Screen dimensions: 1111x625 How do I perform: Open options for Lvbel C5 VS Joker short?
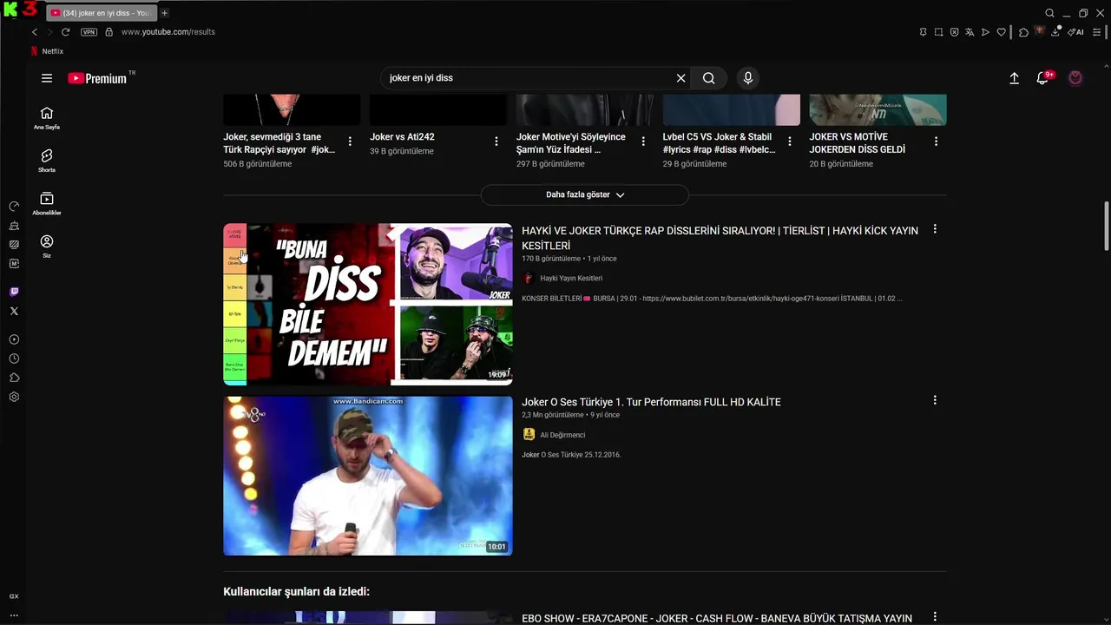coord(790,141)
